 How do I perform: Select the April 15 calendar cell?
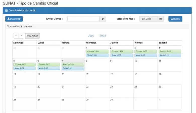(97, 78)
